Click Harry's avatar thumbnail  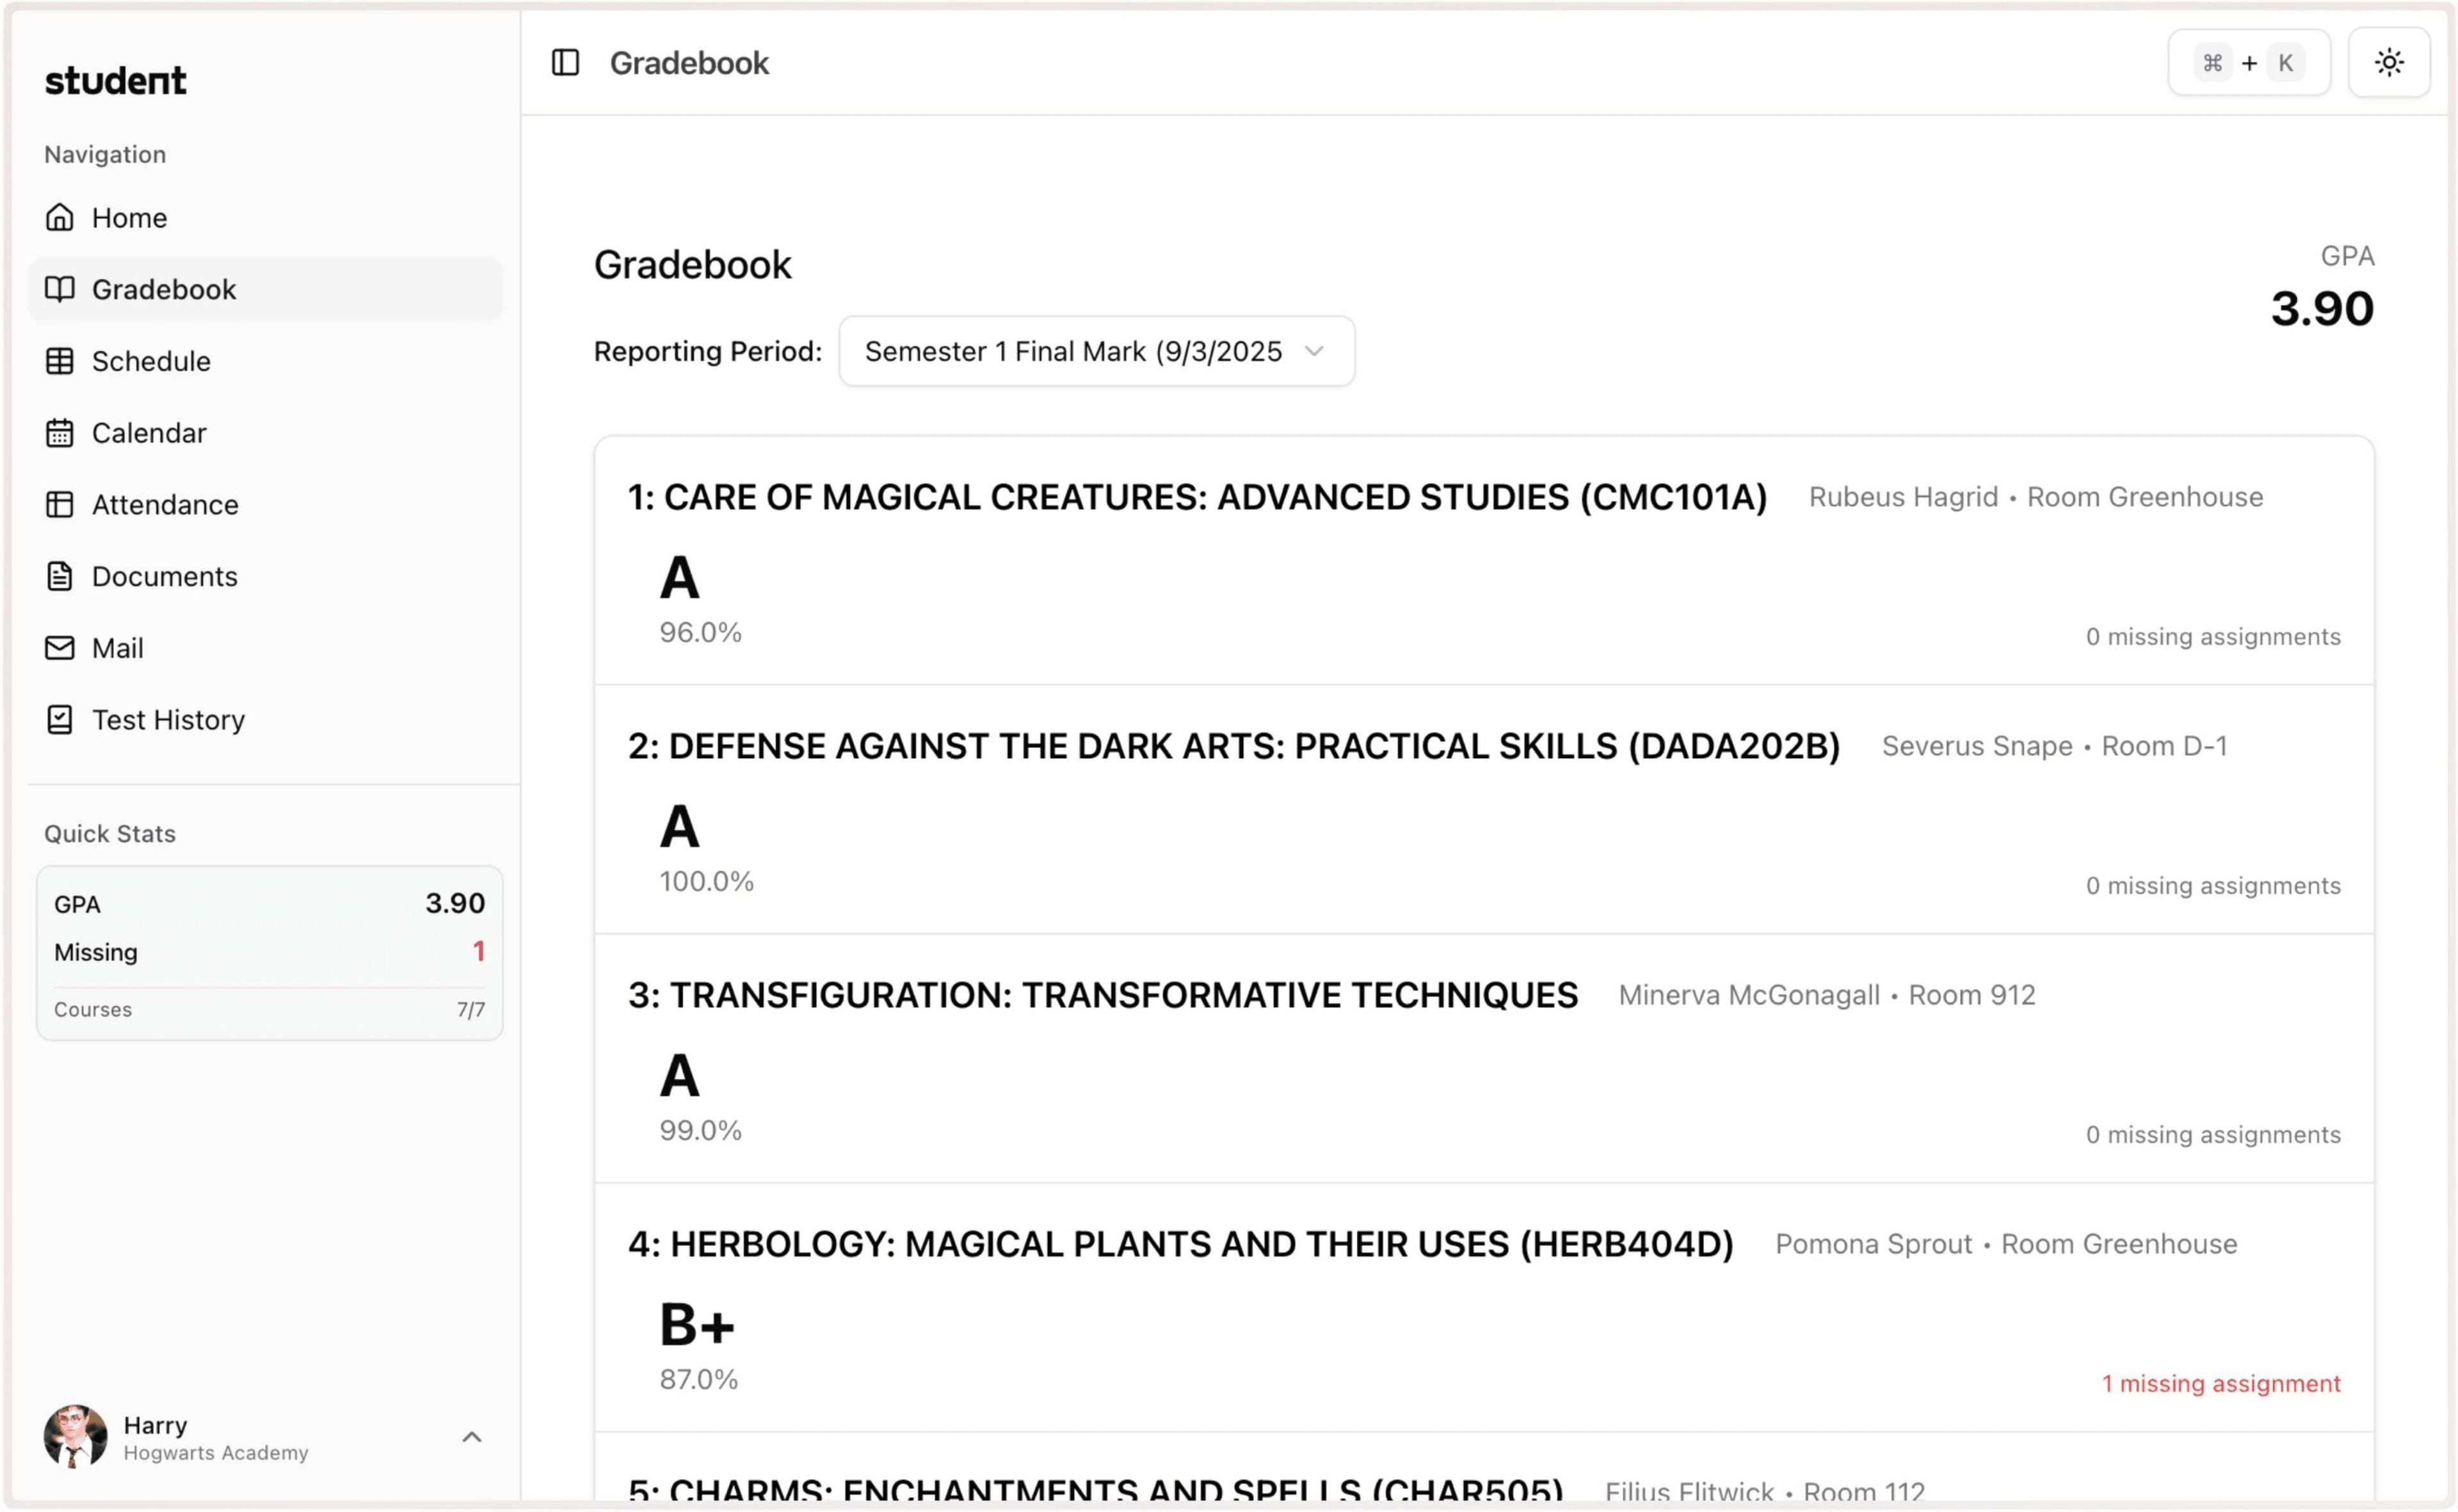(75, 1437)
